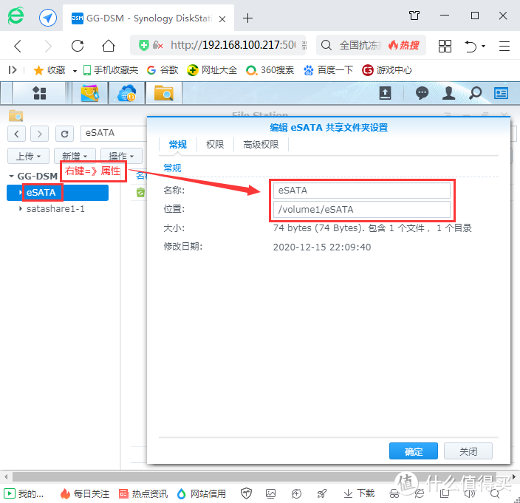Open the DSM main menu grid icon

(x=39, y=93)
